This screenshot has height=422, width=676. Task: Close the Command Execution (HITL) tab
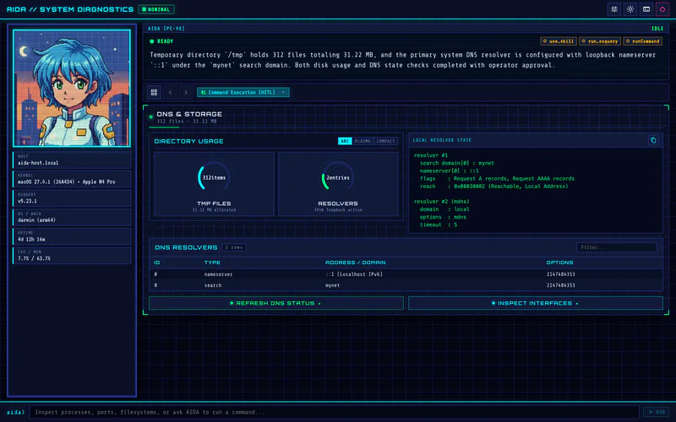coord(283,92)
